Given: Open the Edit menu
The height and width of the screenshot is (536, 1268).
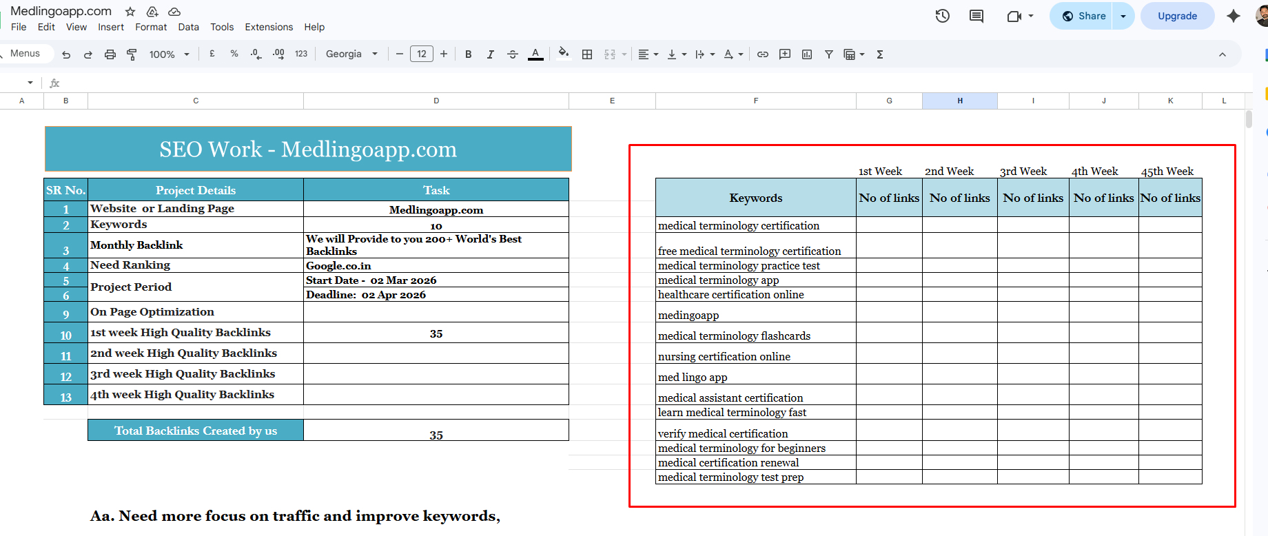Looking at the screenshot, I should [x=46, y=27].
